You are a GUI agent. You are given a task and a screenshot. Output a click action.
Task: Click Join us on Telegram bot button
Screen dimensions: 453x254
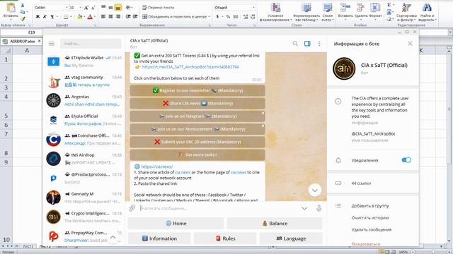pos(197,116)
